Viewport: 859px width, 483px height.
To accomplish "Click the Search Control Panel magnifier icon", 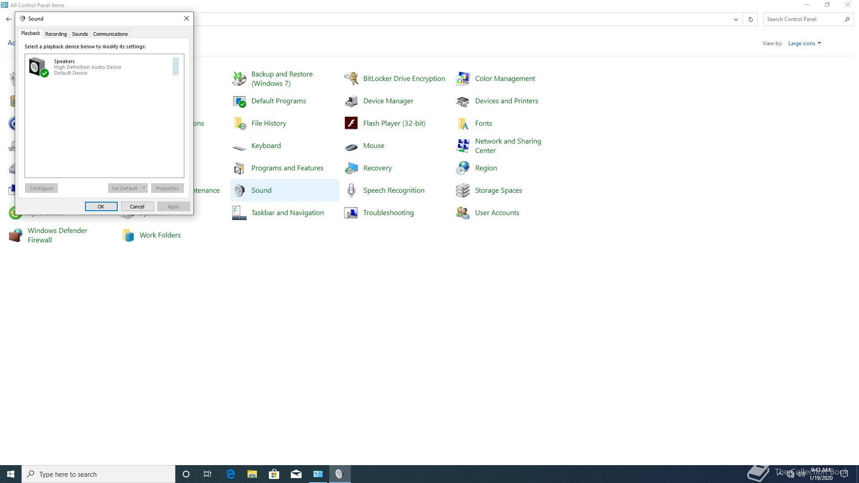I will coord(847,19).
